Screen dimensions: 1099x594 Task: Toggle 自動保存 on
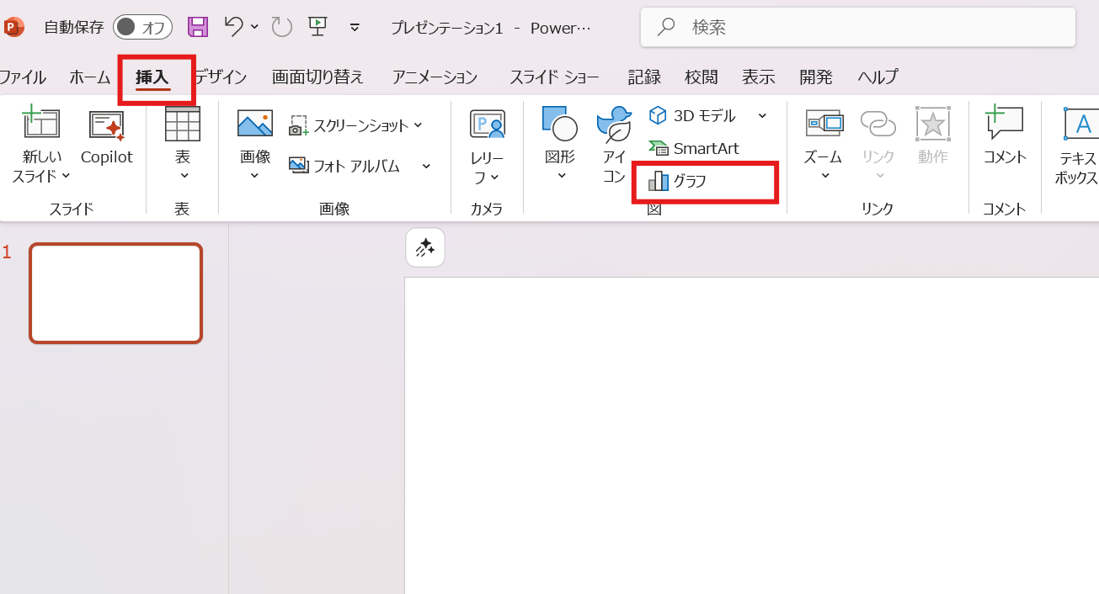(x=141, y=27)
